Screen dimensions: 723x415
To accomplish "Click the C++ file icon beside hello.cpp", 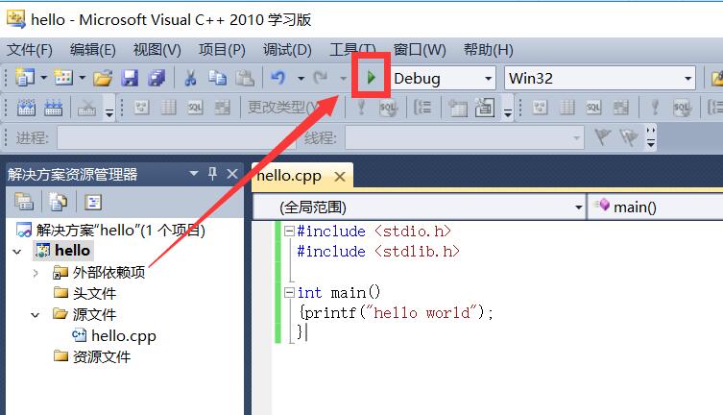I will tap(80, 334).
